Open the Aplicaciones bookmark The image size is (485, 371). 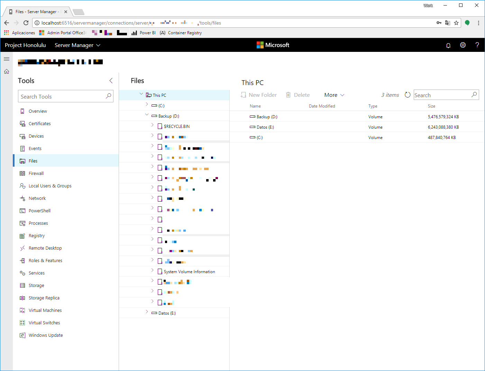point(20,33)
